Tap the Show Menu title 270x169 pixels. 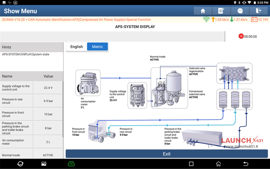pos(20,11)
